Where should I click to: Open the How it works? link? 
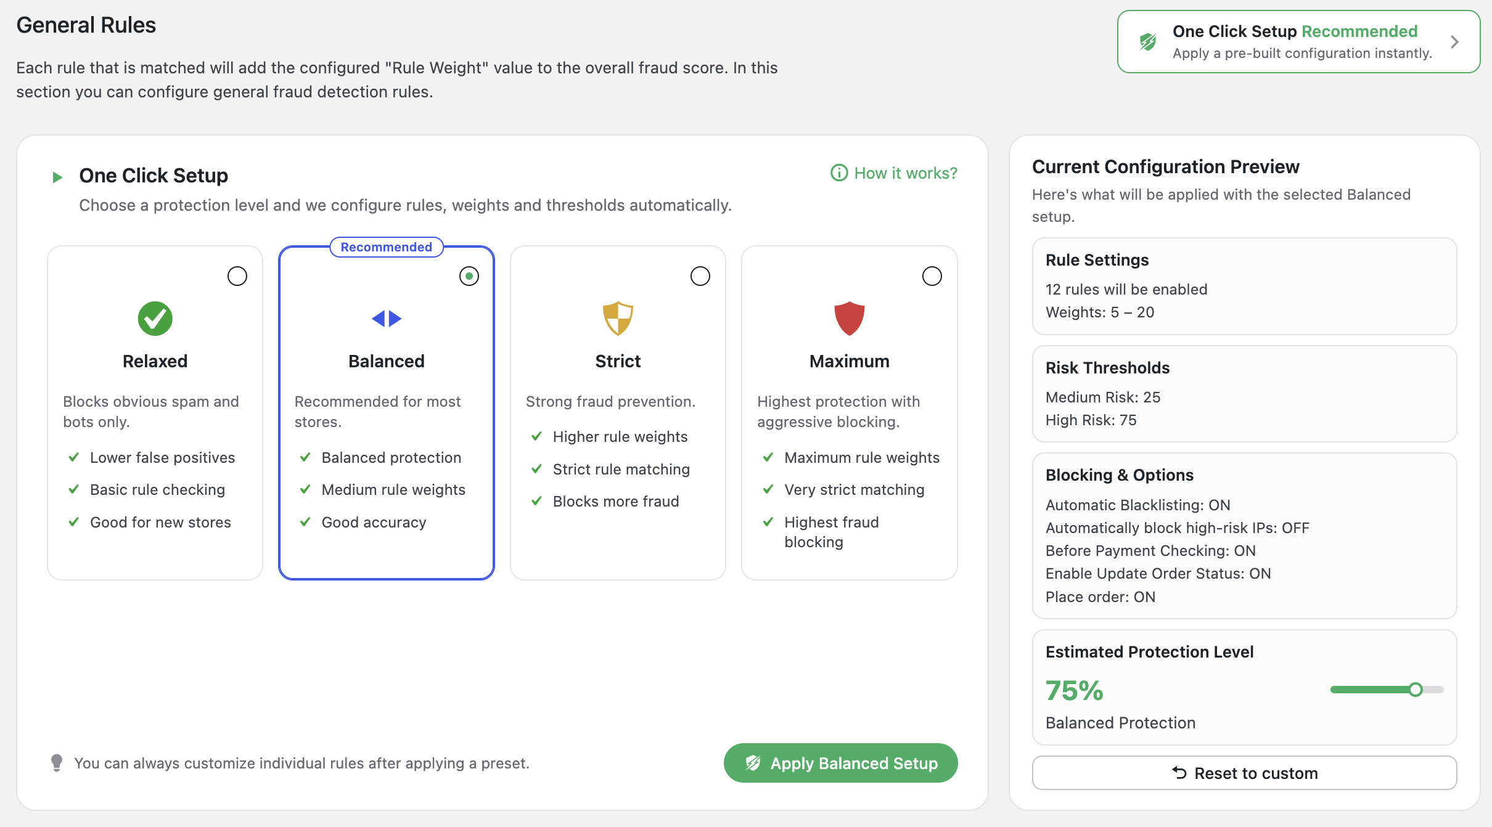(894, 173)
